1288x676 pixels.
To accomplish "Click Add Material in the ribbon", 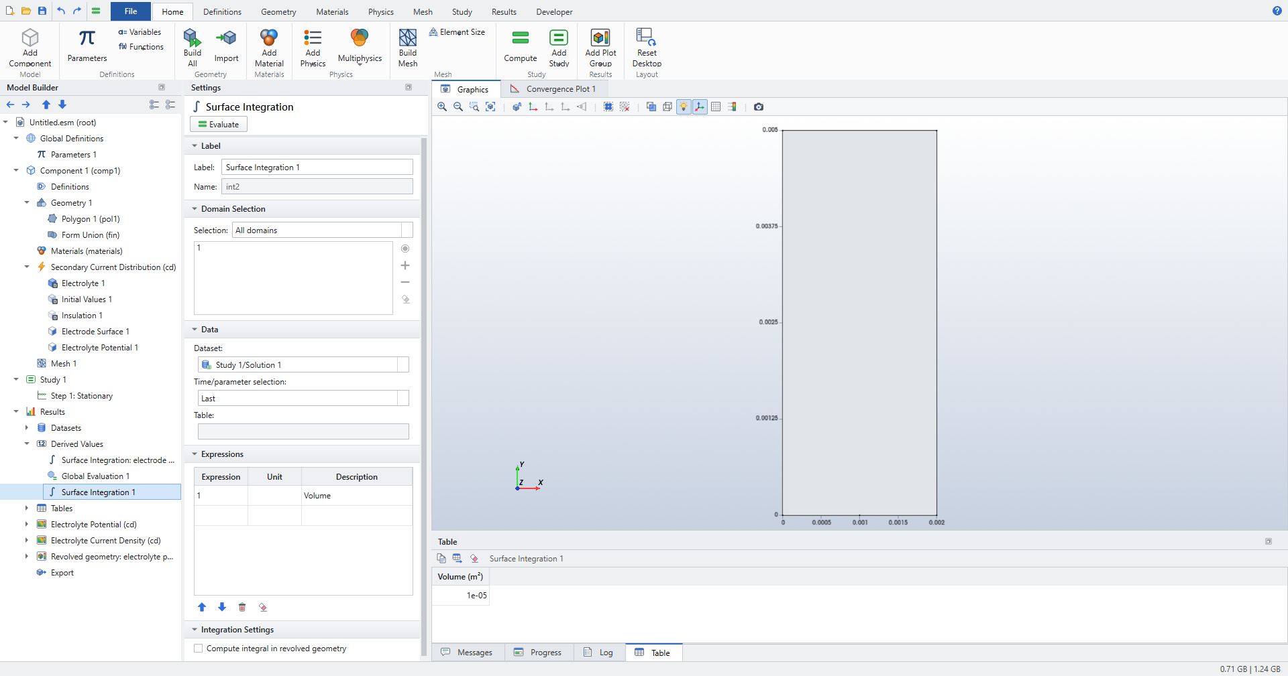I will [269, 47].
